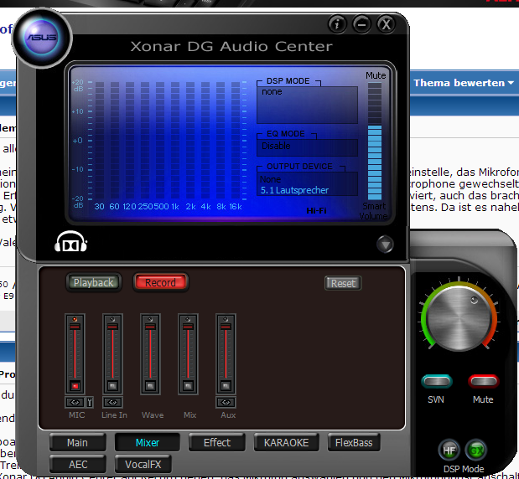Click the Smart Volume level meter
This screenshot has height=479, width=519.
click(375, 142)
